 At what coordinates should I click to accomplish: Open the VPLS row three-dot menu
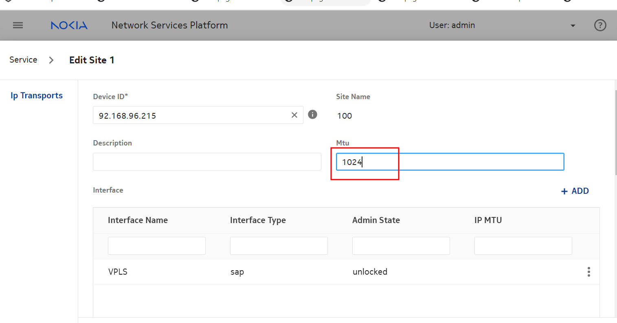click(x=588, y=272)
